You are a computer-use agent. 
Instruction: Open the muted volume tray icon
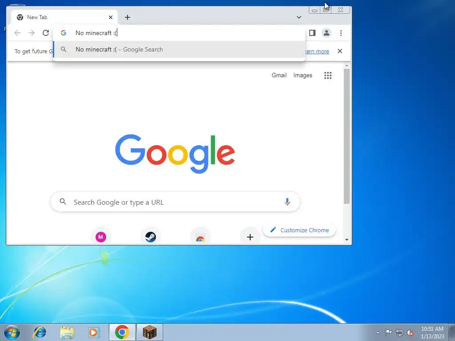[x=410, y=333]
